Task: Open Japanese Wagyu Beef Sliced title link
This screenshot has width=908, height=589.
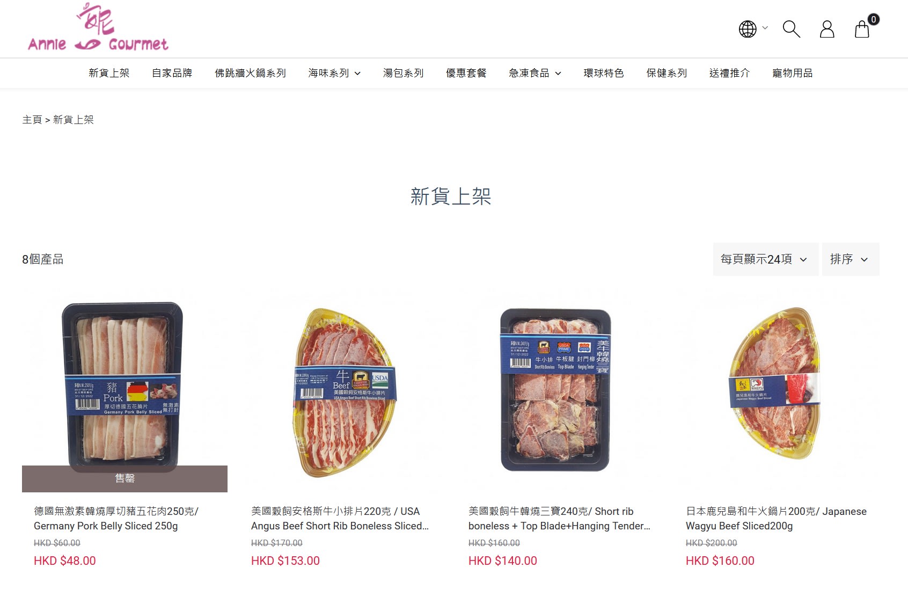Action: (776, 519)
